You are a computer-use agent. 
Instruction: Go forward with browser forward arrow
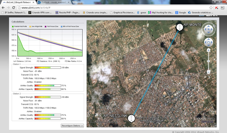[9, 8]
